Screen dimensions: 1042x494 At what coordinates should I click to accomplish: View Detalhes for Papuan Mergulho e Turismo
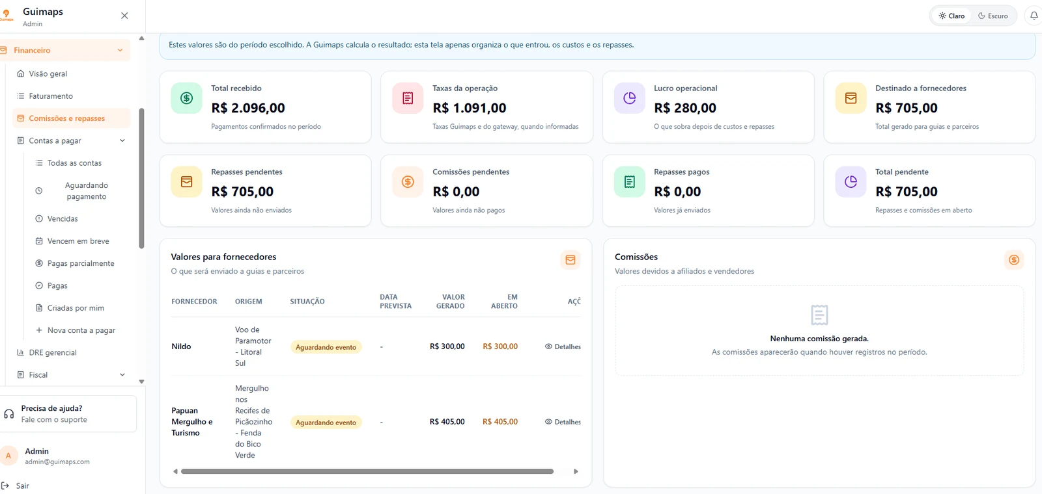tap(563, 422)
